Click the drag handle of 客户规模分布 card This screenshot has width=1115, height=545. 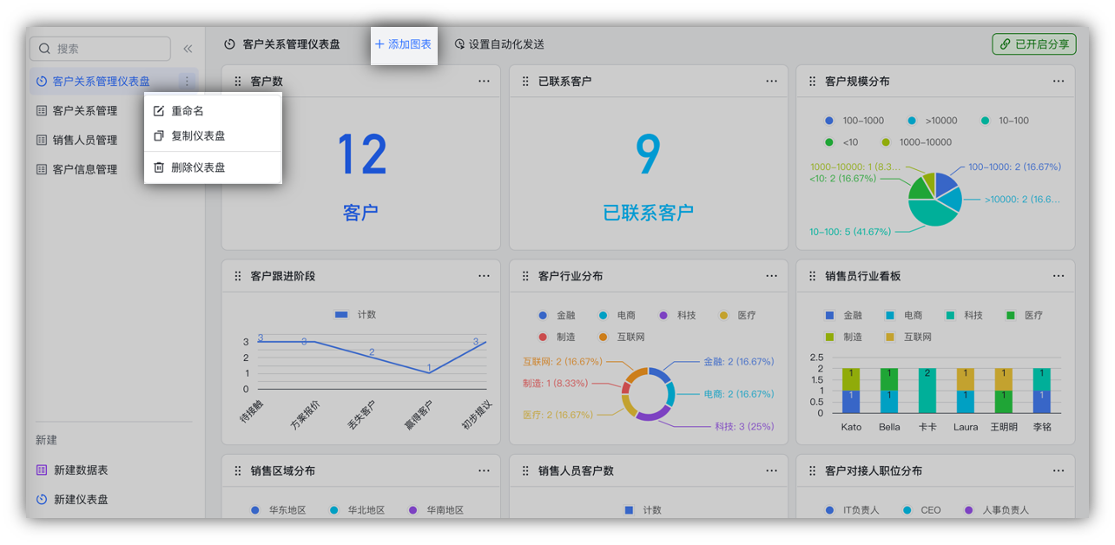pos(812,82)
